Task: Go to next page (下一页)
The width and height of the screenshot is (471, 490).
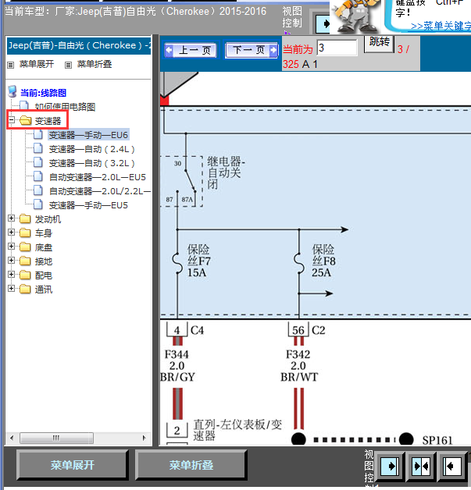Action: coord(252,50)
